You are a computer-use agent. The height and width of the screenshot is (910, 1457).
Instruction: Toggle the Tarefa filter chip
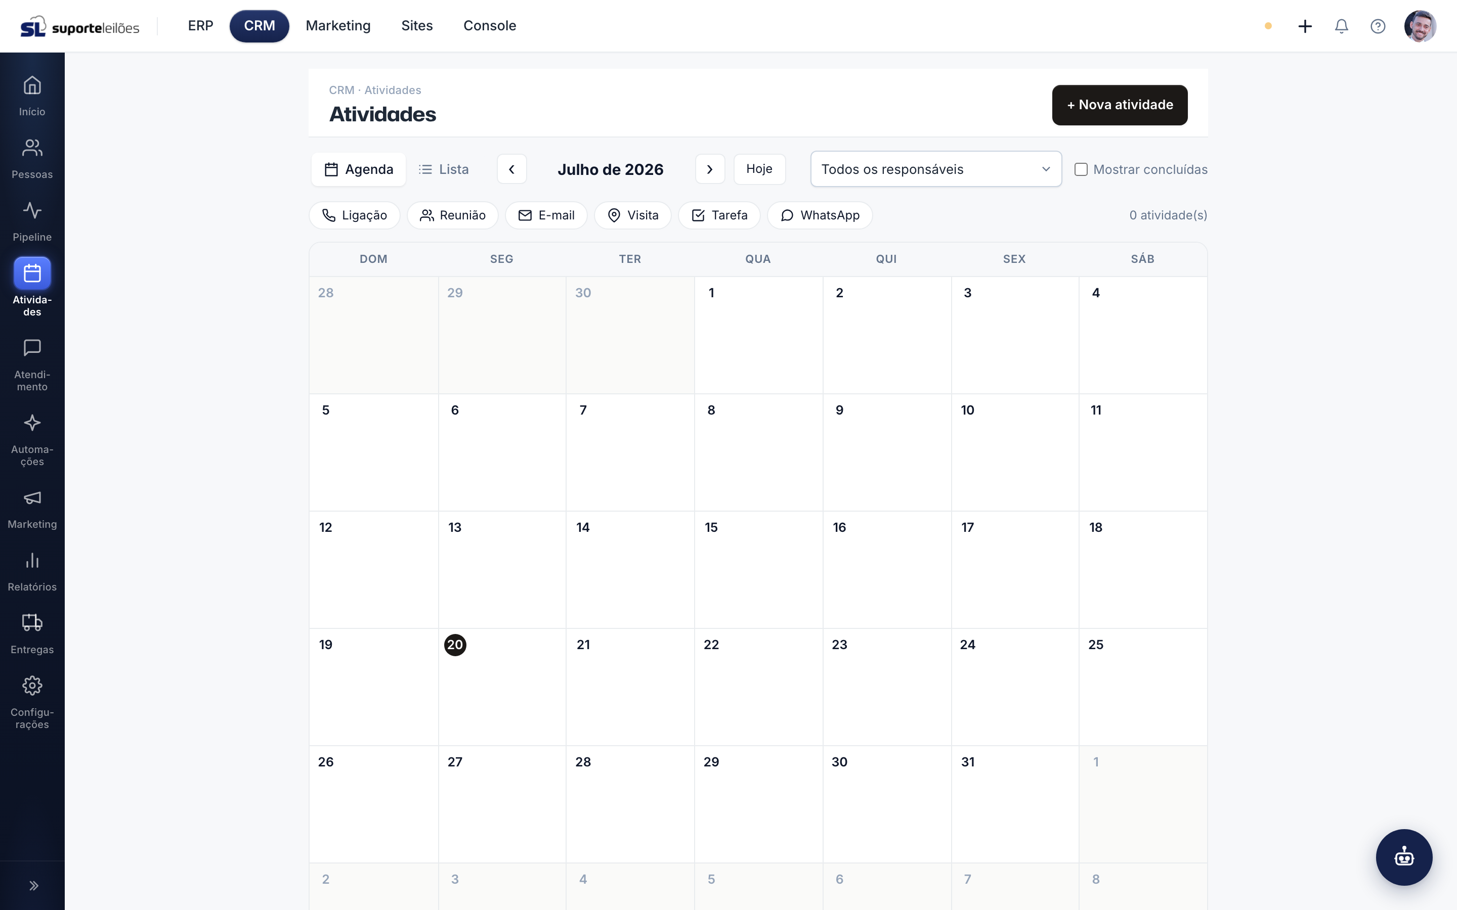point(719,215)
